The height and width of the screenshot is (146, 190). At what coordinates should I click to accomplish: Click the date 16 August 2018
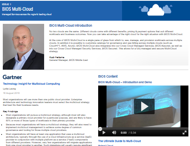point(11,93)
